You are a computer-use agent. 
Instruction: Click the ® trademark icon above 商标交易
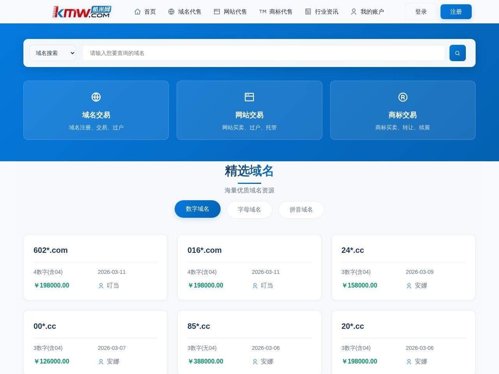coord(403,97)
